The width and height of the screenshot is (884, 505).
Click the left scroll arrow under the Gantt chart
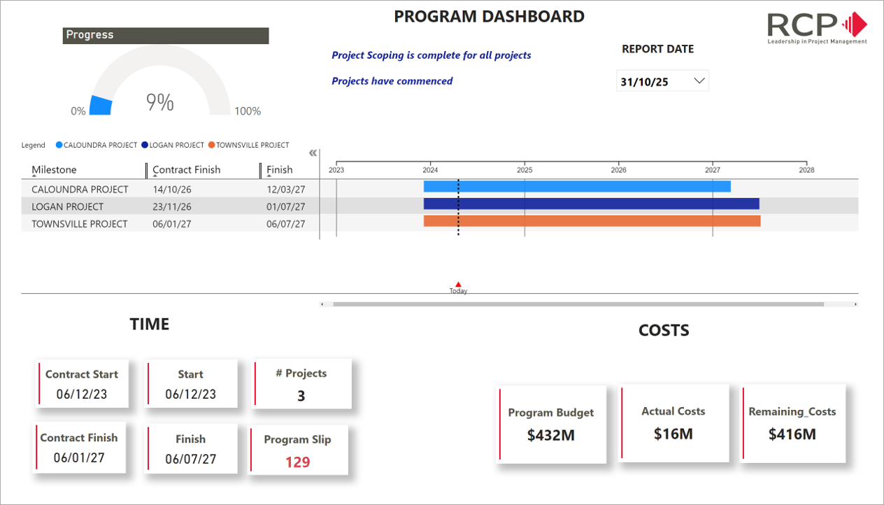(x=322, y=304)
